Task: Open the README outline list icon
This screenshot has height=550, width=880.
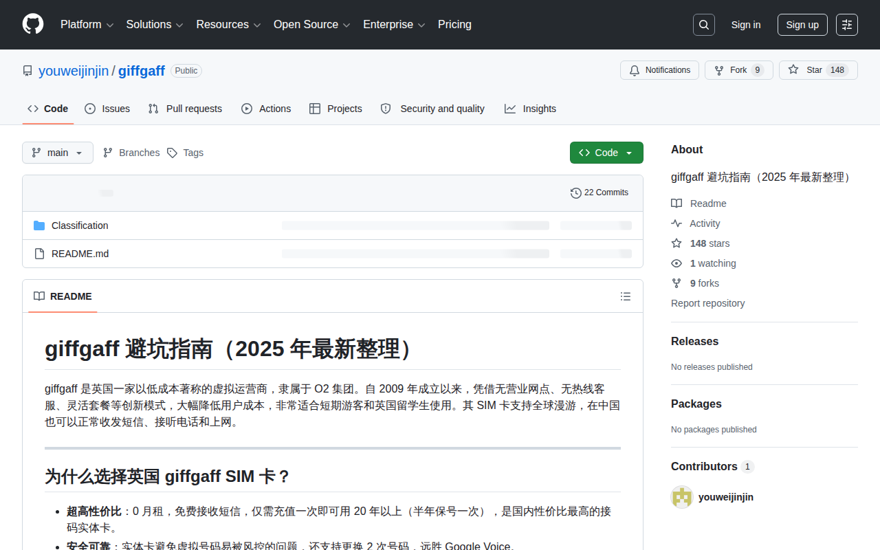Action: pos(626,296)
